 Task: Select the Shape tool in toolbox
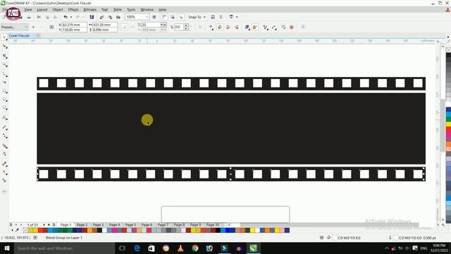click(x=5, y=46)
